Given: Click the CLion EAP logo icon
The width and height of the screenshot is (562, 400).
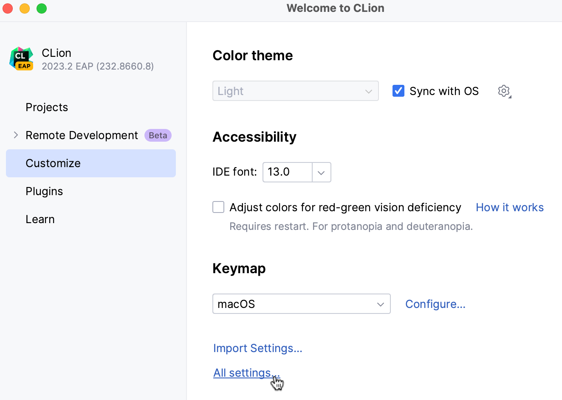Looking at the screenshot, I should (x=21, y=59).
